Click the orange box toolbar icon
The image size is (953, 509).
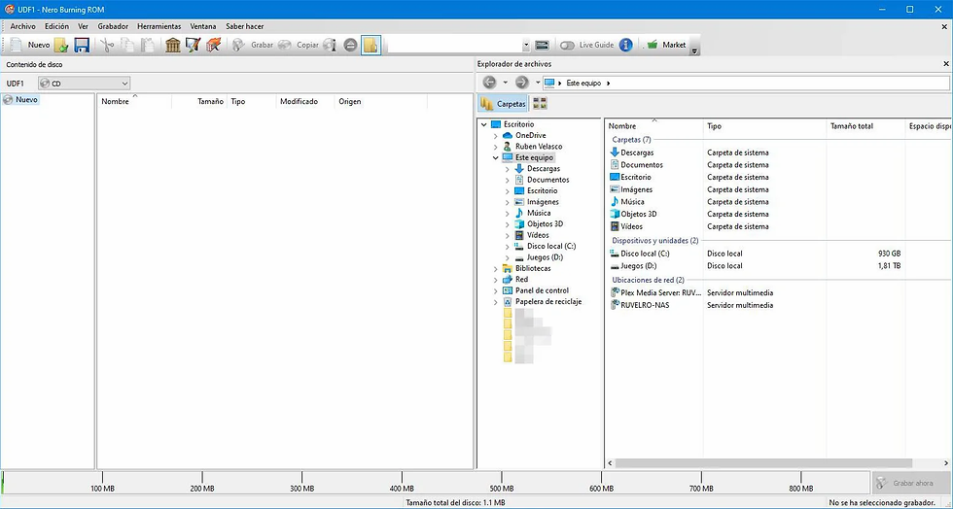click(213, 45)
